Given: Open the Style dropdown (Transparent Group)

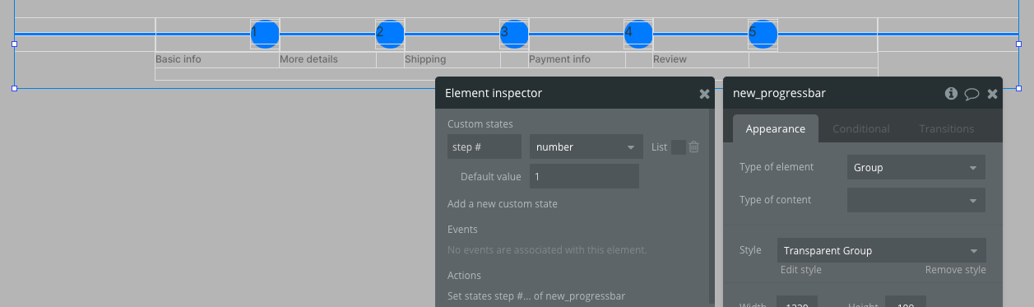Looking at the screenshot, I should 882,250.
